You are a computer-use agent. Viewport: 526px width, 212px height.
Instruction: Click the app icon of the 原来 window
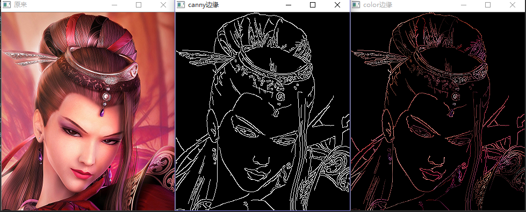point(6,5)
